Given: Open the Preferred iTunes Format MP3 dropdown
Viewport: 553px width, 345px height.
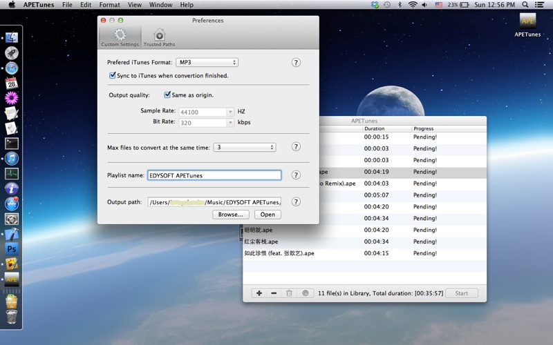Looking at the screenshot, I should click(207, 63).
